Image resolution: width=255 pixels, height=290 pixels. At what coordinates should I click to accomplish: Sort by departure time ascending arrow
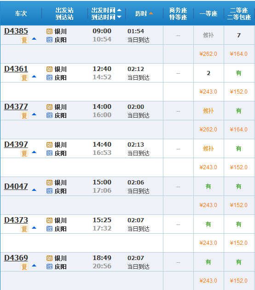pyautogui.click(x=119, y=10)
